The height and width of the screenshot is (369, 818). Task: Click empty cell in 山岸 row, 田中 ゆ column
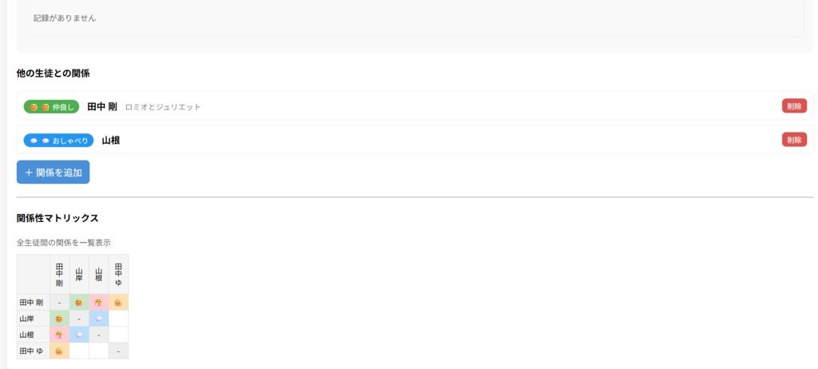[118, 319]
